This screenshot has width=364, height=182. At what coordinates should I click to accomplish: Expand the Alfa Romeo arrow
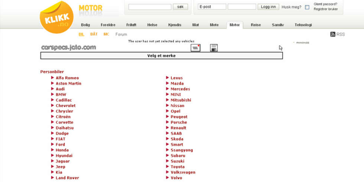coord(53,78)
